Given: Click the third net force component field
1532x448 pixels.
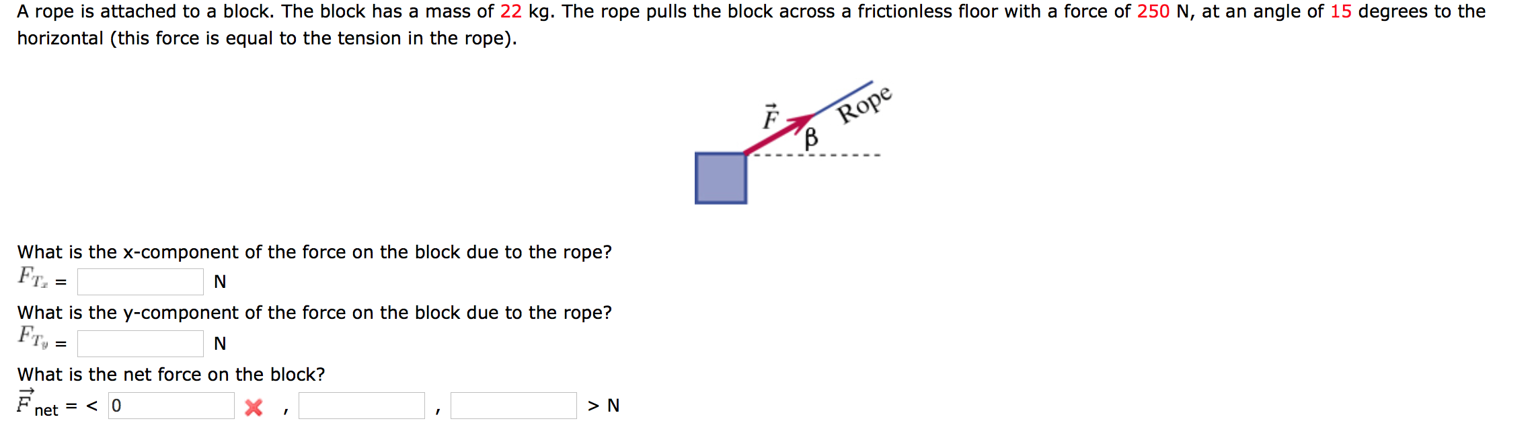Looking at the screenshot, I should (x=513, y=405).
